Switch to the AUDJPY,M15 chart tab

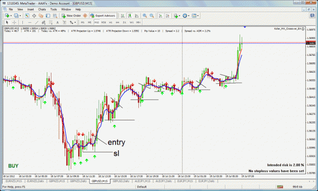tap(142, 181)
